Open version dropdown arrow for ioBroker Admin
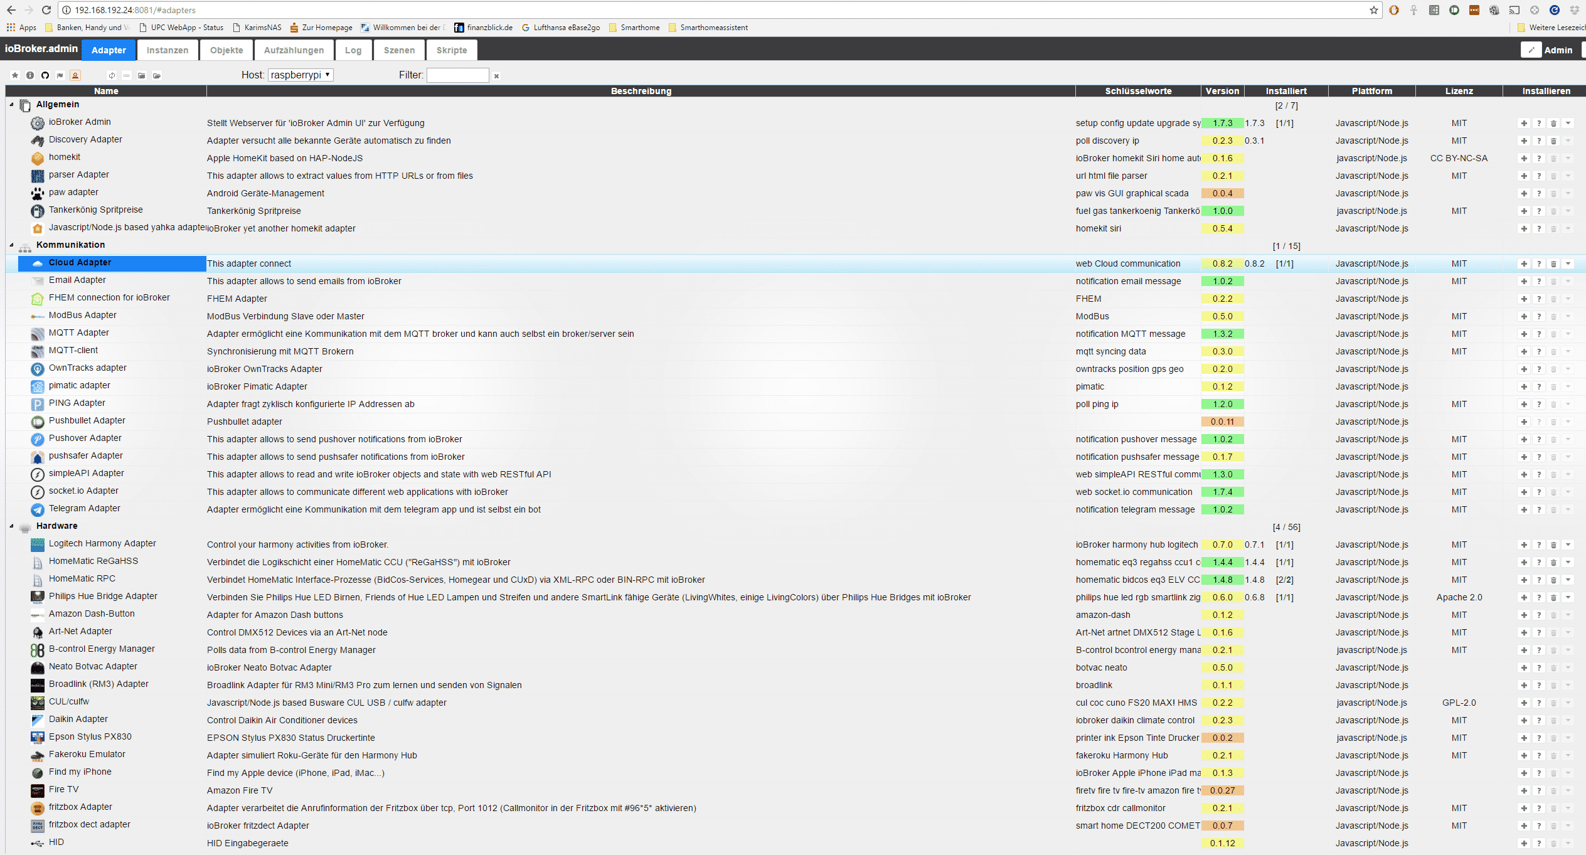The width and height of the screenshot is (1586, 855). pyautogui.click(x=1568, y=123)
